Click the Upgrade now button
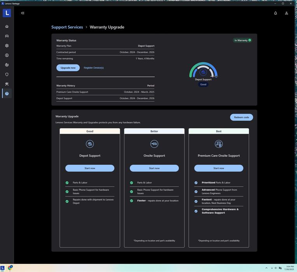Viewport: 297px width, 272px height. click(x=68, y=68)
